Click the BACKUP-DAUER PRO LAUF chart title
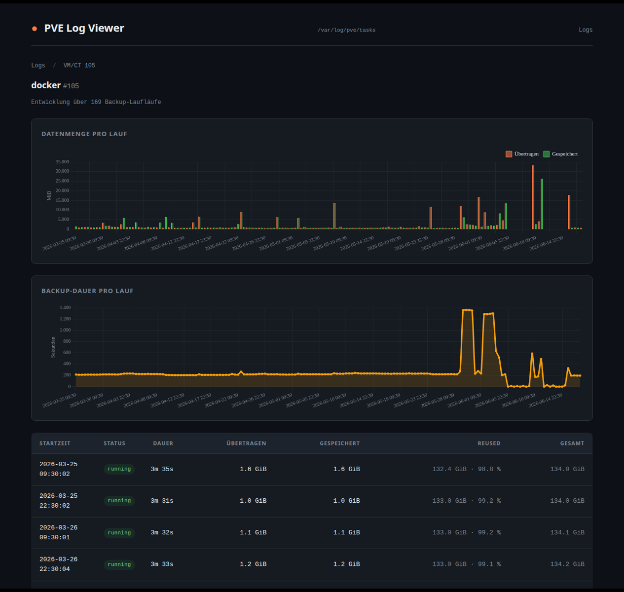 pos(87,291)
